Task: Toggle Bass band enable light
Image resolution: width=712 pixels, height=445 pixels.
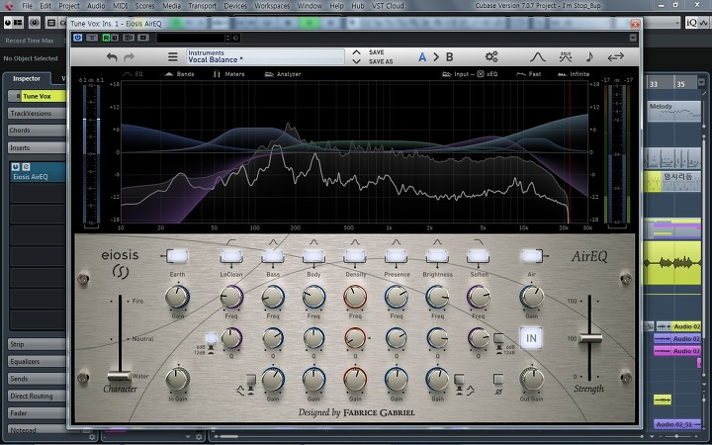Action: click(273, 256)
